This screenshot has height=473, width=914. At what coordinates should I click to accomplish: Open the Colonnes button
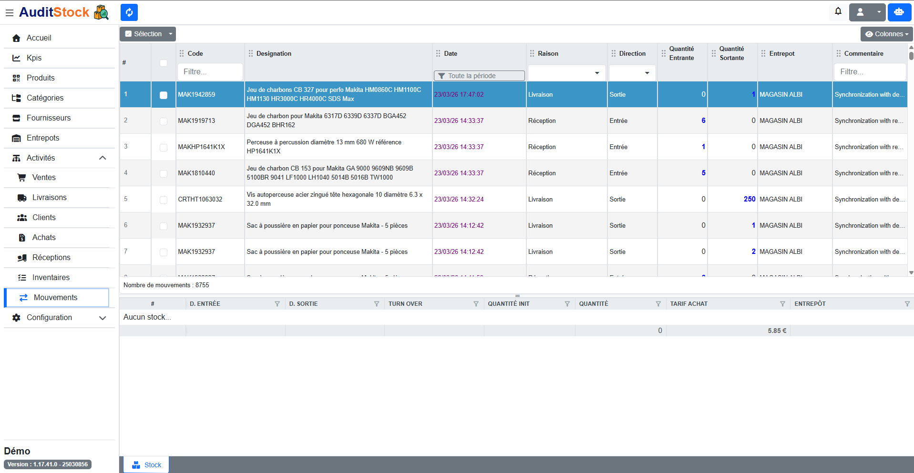[x=886, y=34]
